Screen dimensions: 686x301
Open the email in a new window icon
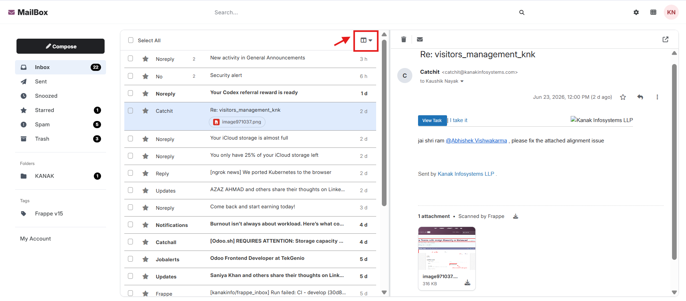pos(666,39)
